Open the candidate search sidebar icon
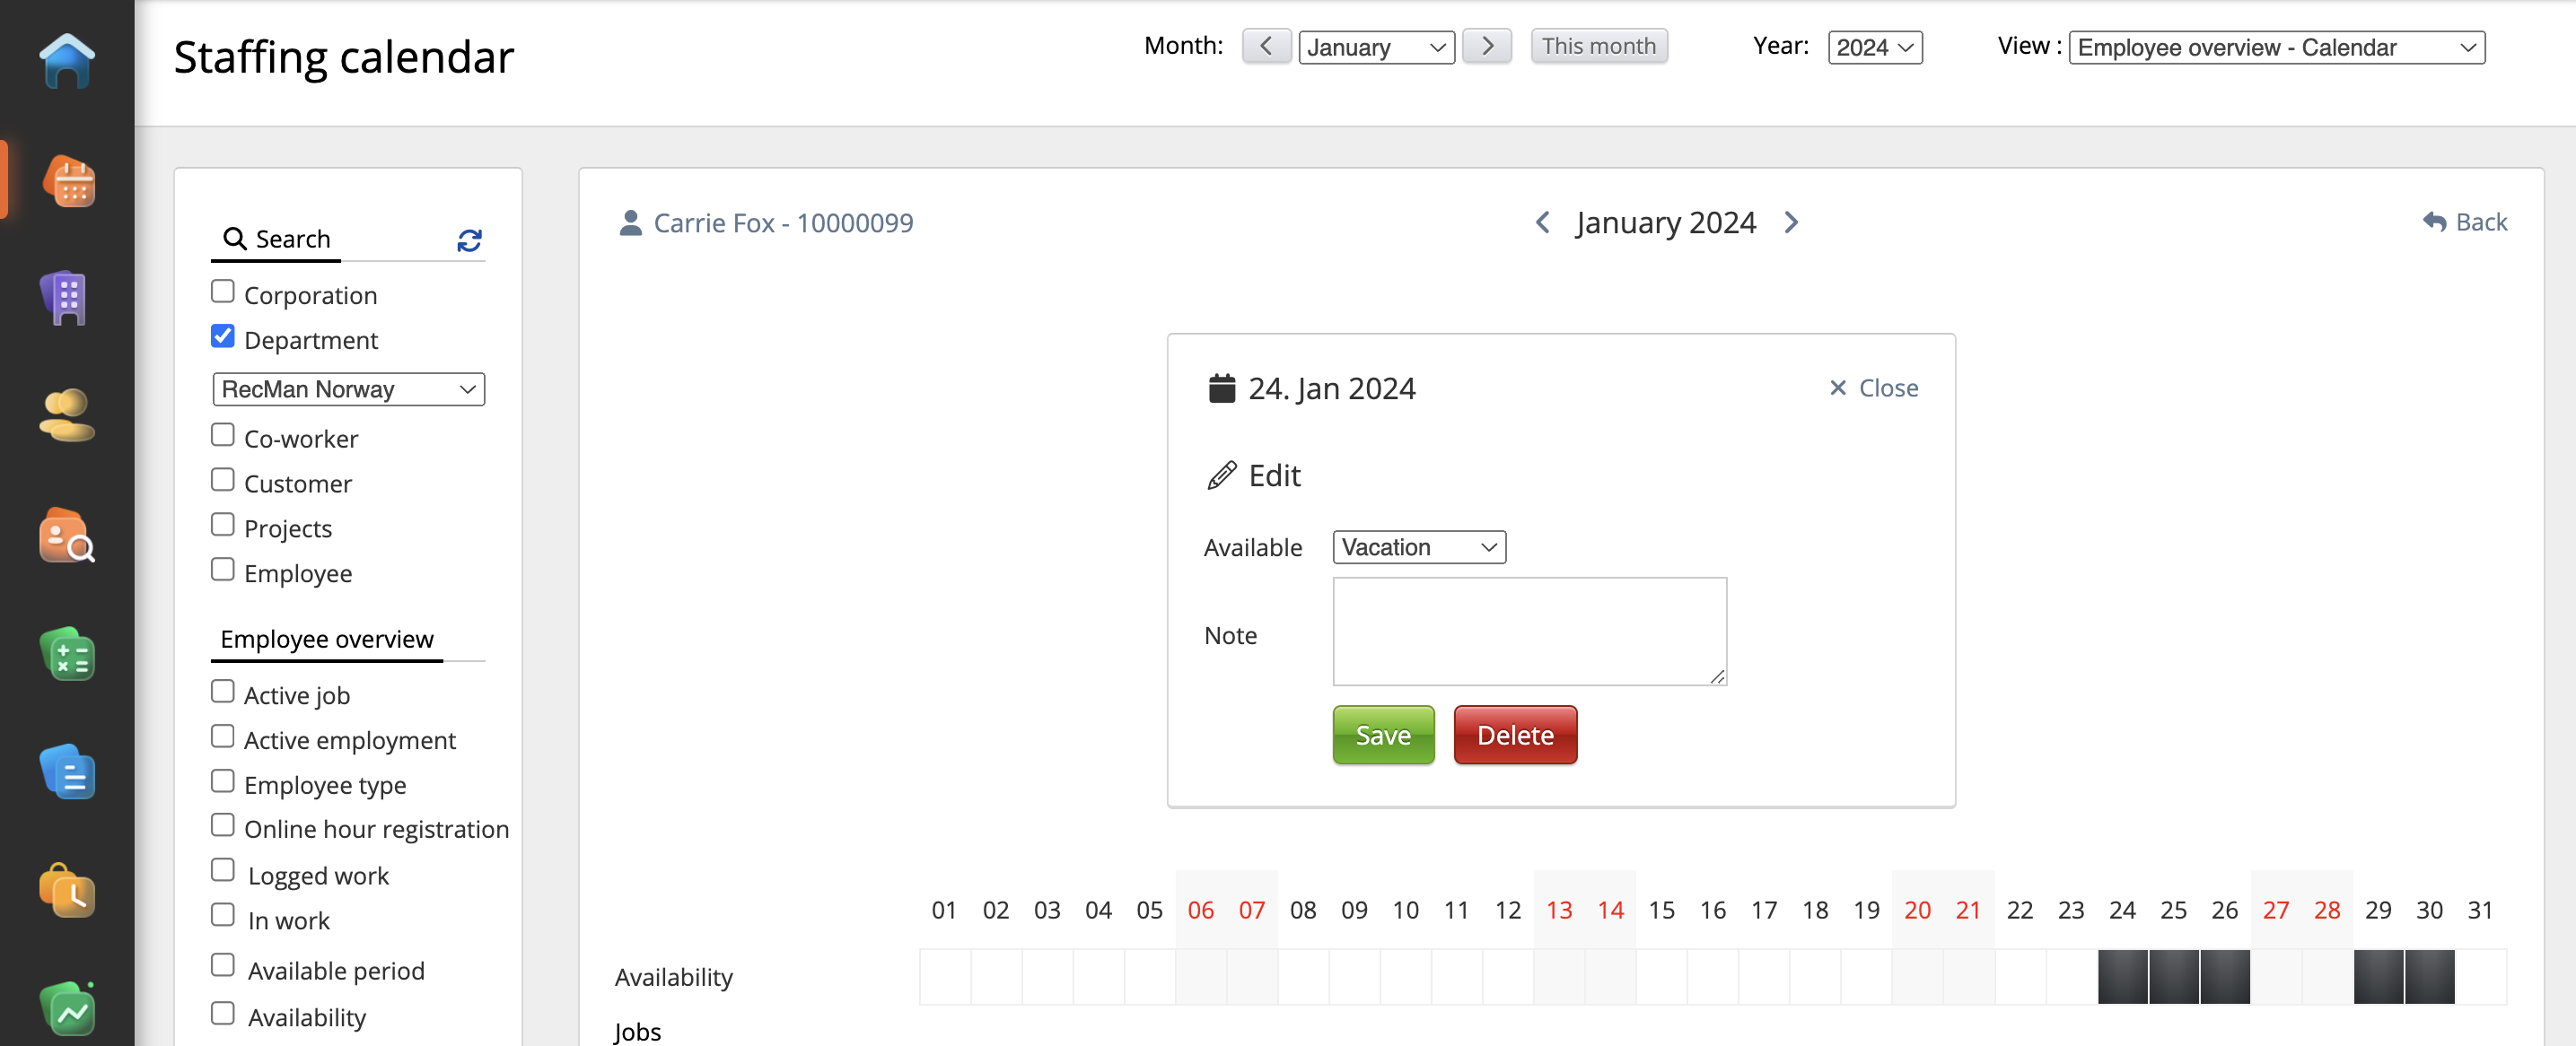 67,536
